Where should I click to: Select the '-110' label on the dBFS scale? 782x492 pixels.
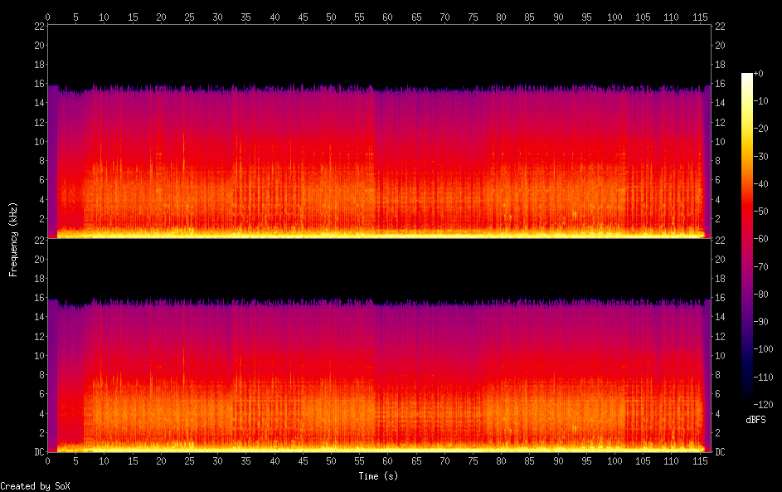tap(764, 377)
